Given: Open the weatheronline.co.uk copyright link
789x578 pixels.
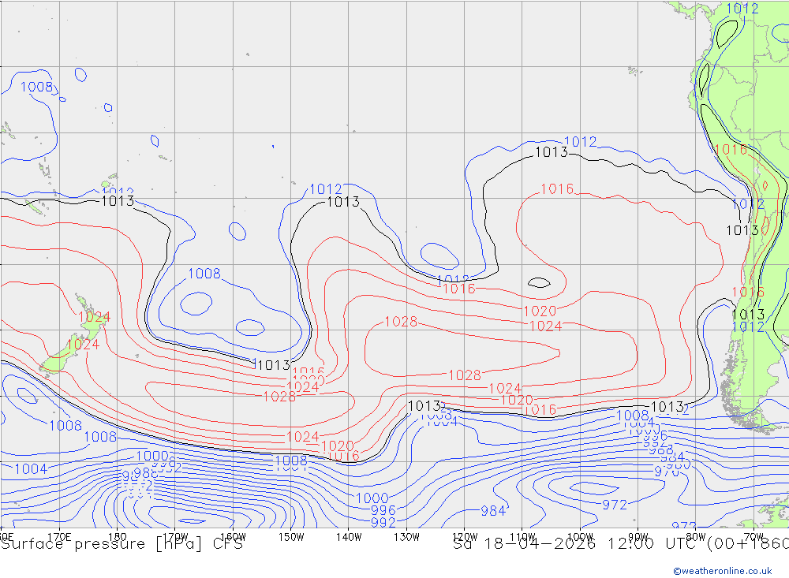Looking at the screenshot, I should tap(722, 571).
